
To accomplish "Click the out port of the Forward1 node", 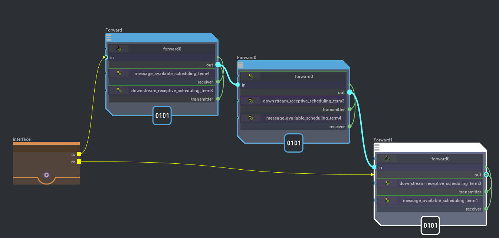I will [486, 175].
